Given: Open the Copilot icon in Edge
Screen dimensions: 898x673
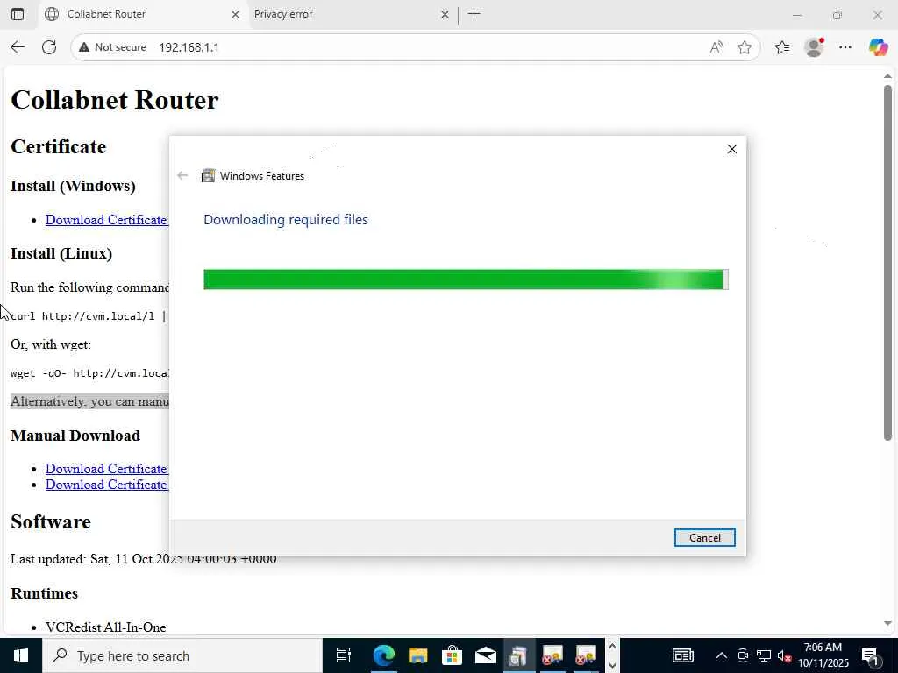Looking at the screenshot, I should 877,47.
